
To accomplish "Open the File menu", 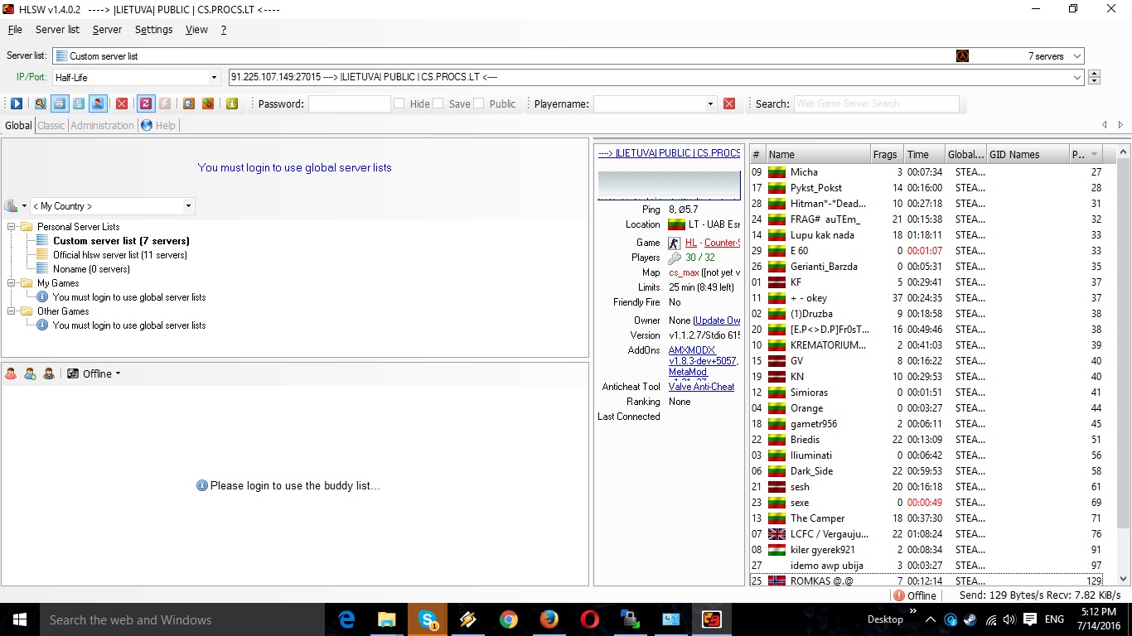I will [x=15, y=30].
